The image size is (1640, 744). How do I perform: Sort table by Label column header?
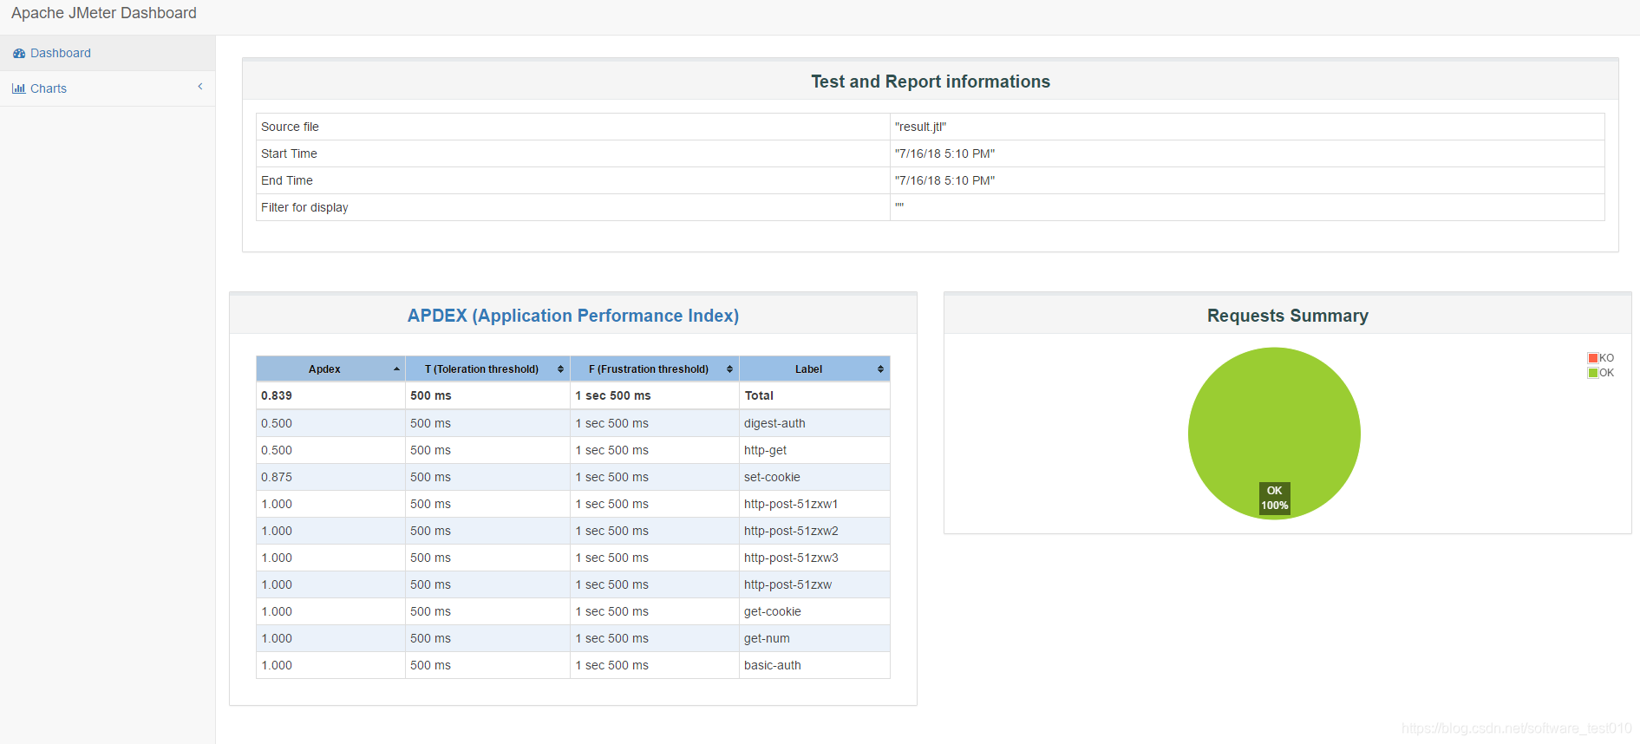(814, 369)
